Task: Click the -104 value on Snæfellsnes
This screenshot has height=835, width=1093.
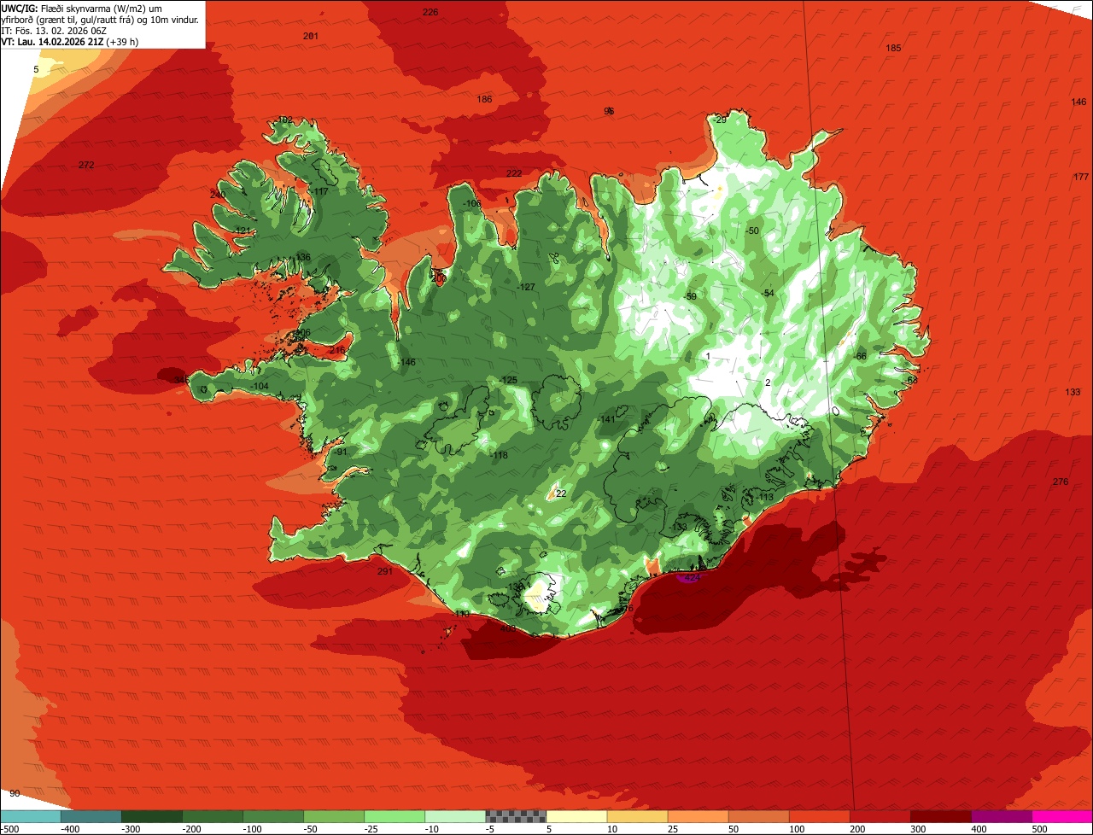Action: click(x=260, y=387)
